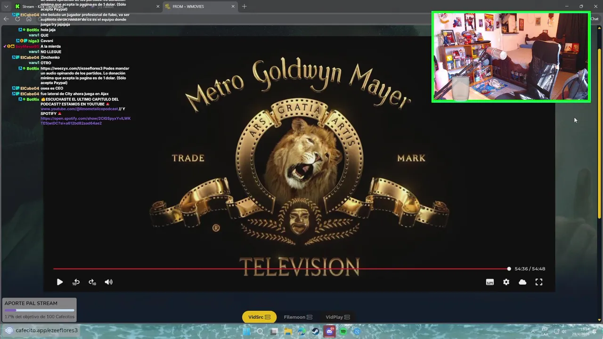The height and width of the screenshot is (339, 603).
Task: Open Microsoft Edge from the taskbar
Action: [301, 331]
